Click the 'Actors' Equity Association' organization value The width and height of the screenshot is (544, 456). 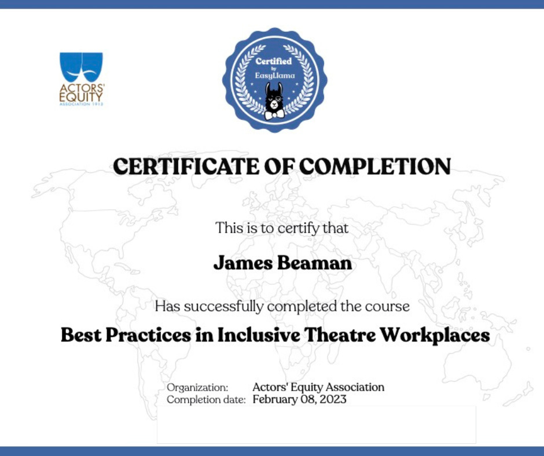(318, 387)
